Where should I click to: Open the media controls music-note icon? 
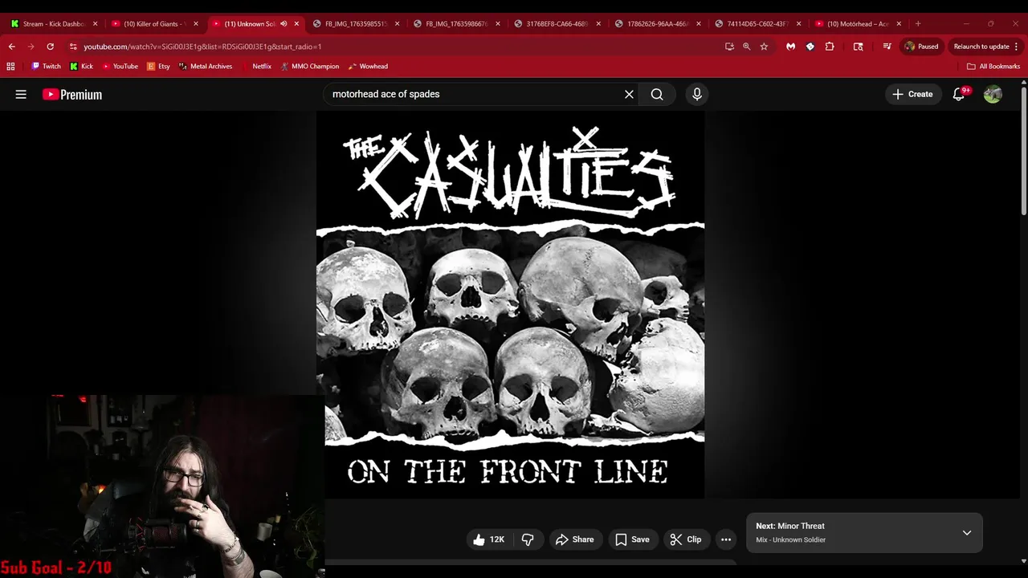pyautogui.click(x=887, y=47)
